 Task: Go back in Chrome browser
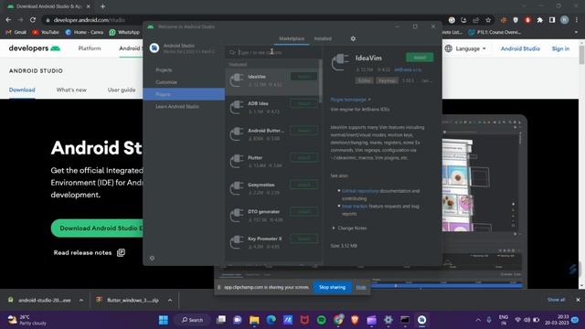8,20
